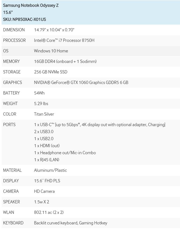
Task: Click the Windows 10 Home value
Action: point(51,51)
